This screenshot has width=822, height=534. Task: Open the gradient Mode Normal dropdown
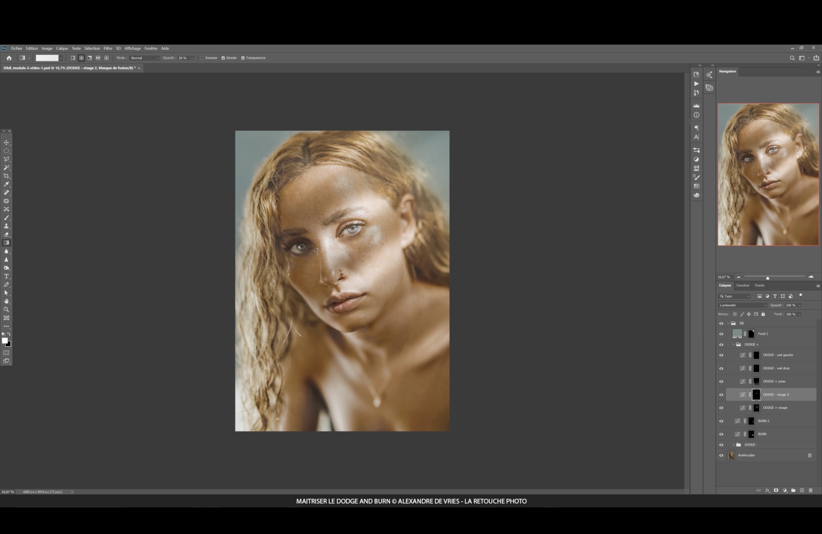click(x=145, y=58)
